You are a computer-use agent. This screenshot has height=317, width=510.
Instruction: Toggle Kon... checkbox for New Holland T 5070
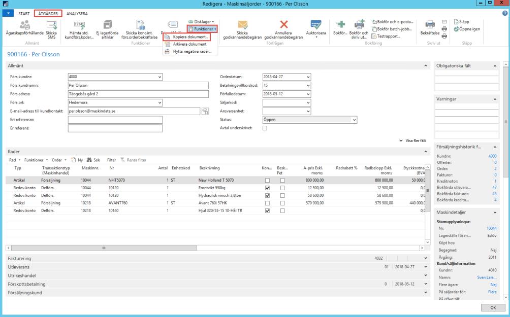point(267,180)
